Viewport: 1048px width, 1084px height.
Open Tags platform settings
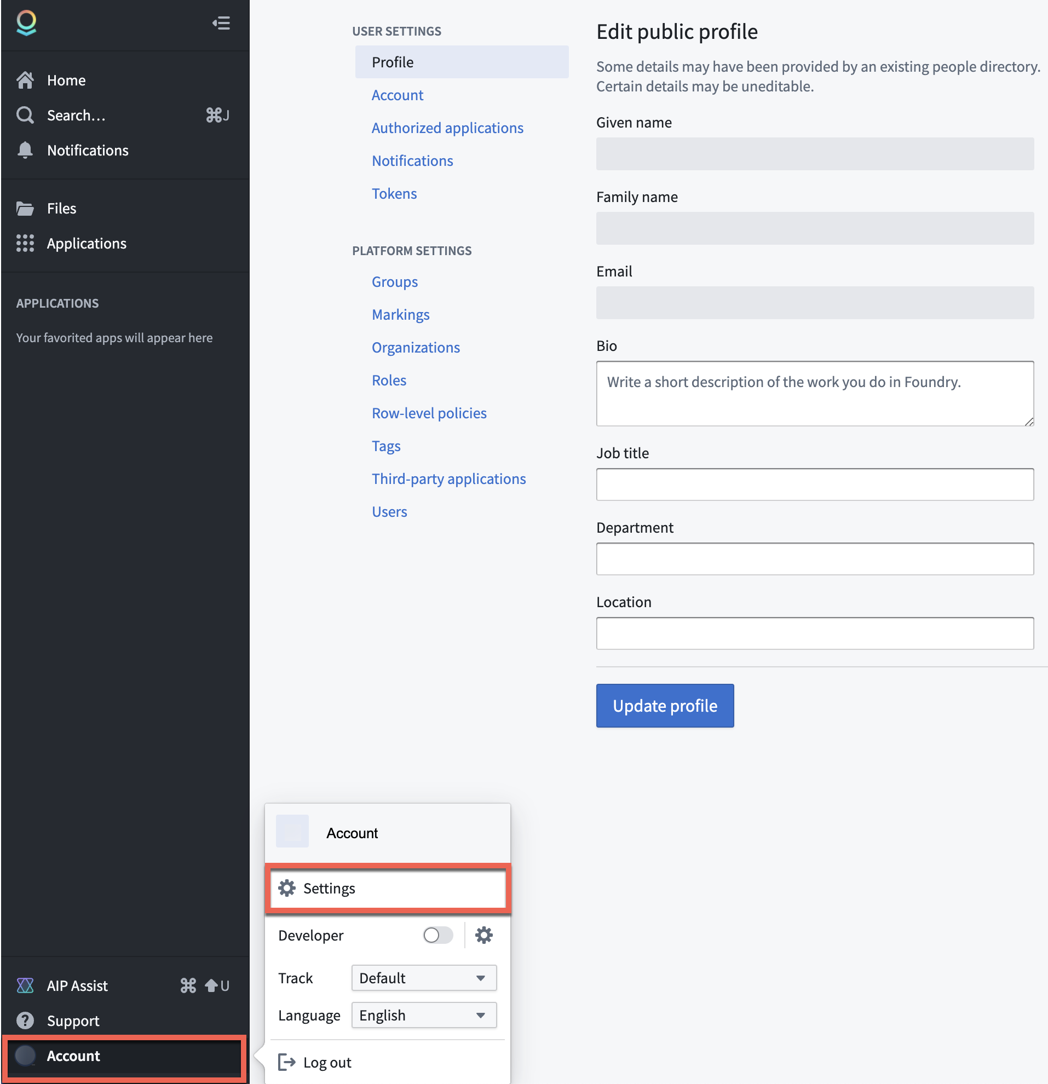[386, 446]
